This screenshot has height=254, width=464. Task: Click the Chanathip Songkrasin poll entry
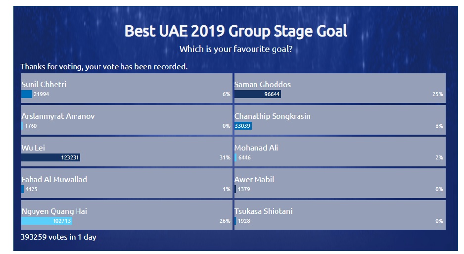(340, 120)
